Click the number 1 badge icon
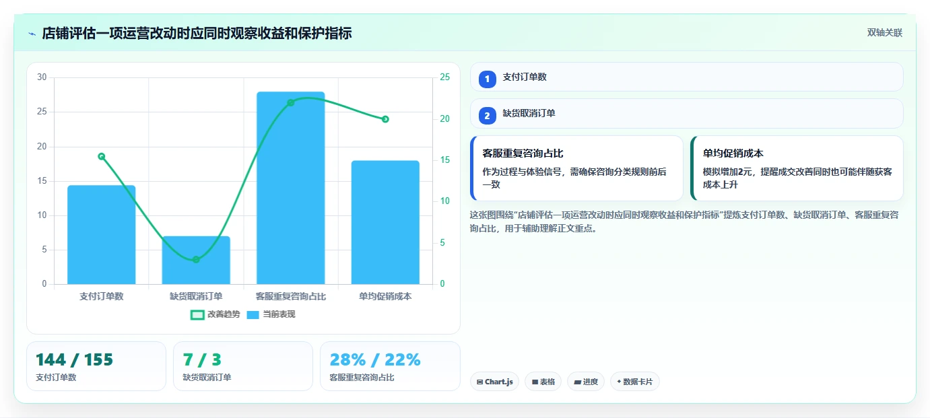 (488, 79)
